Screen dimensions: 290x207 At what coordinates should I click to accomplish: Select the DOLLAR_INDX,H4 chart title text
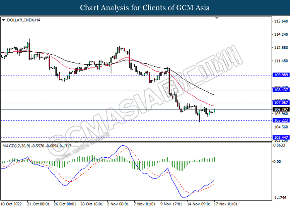point(24,20)
